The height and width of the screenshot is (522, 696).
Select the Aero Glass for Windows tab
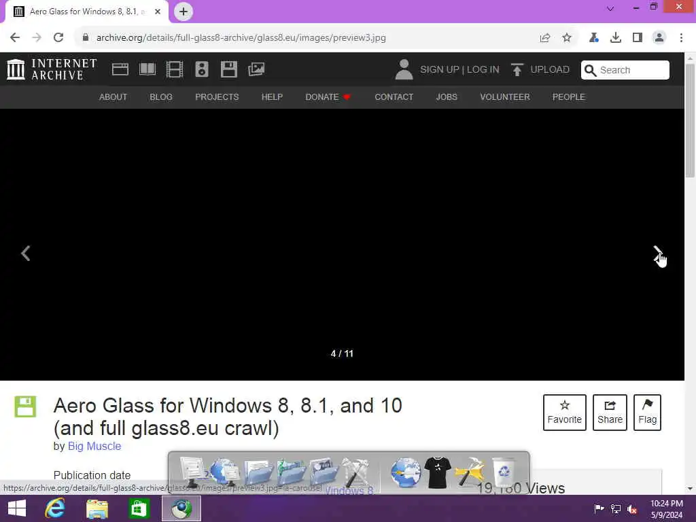click(87, 12)
